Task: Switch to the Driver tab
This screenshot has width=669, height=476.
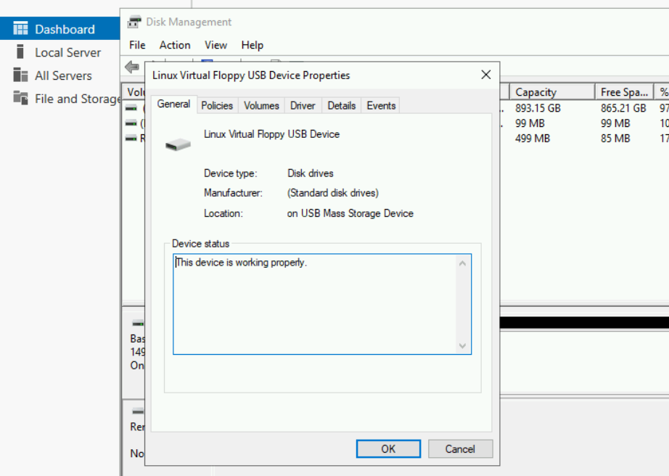Action: (303, 105)
